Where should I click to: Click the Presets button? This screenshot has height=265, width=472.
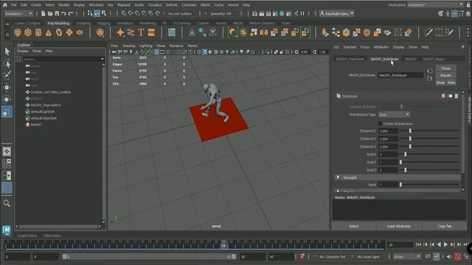(445, 75)
